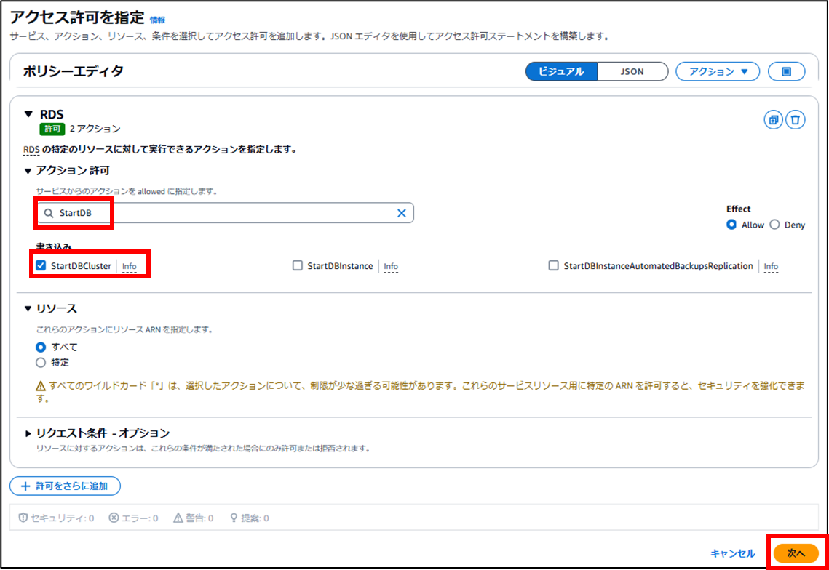Click the magnifier icon in action search
This screenshot has width=829, height=570.
49,213
